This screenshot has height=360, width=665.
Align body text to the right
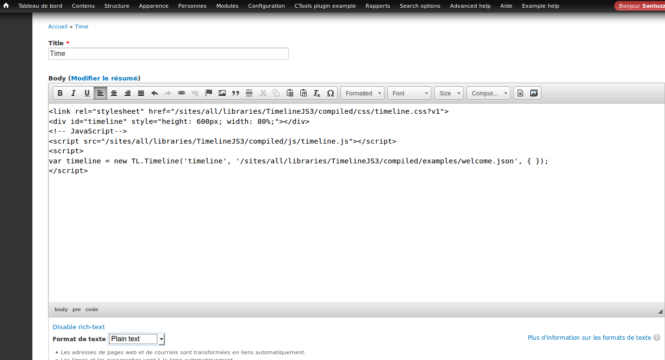127,93
